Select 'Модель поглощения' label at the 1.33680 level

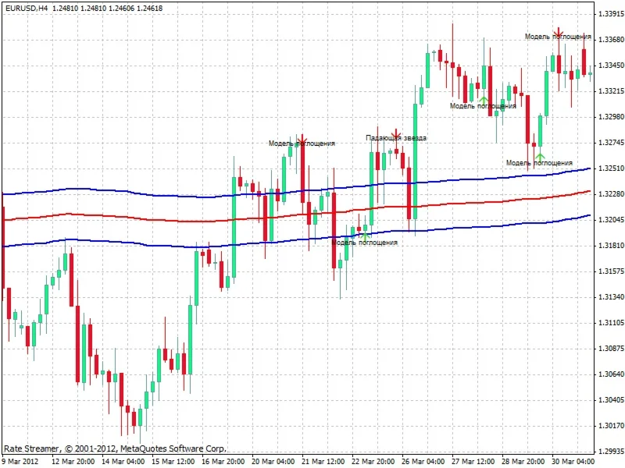pos(558,37)
